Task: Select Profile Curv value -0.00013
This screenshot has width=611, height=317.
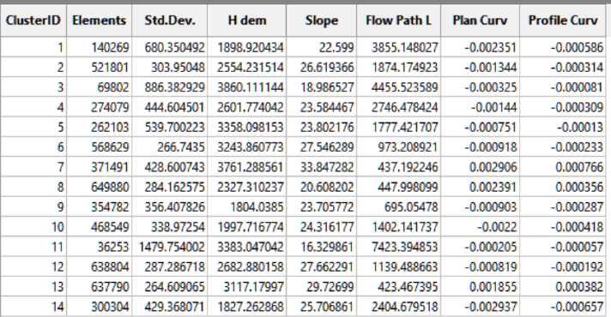Action: click(x=563, y=127)
